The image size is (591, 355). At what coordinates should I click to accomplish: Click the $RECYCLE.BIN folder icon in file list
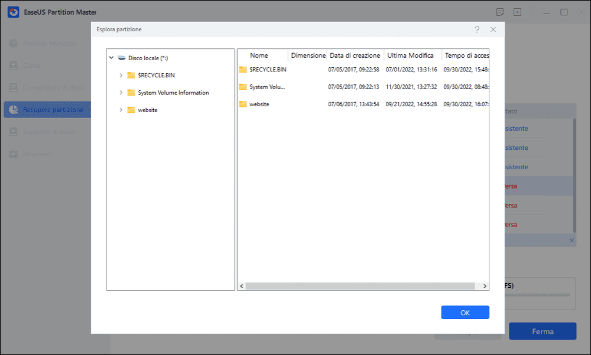[x=242, y=70]
